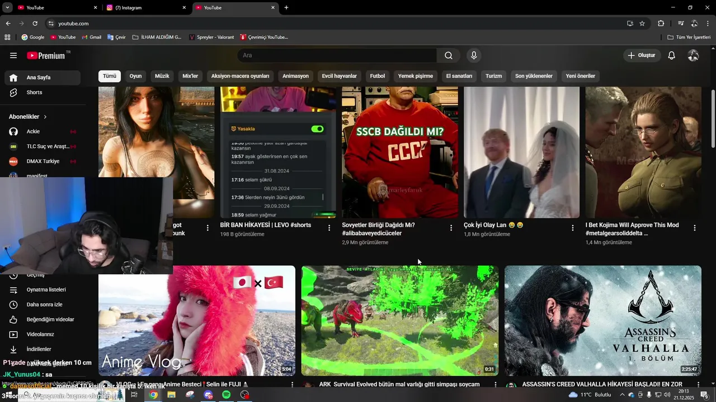This screenshot has width=716, height=402.
Task: Open BİR BAN HİKAYESİ | LEVO title
Action: (266, 225)
